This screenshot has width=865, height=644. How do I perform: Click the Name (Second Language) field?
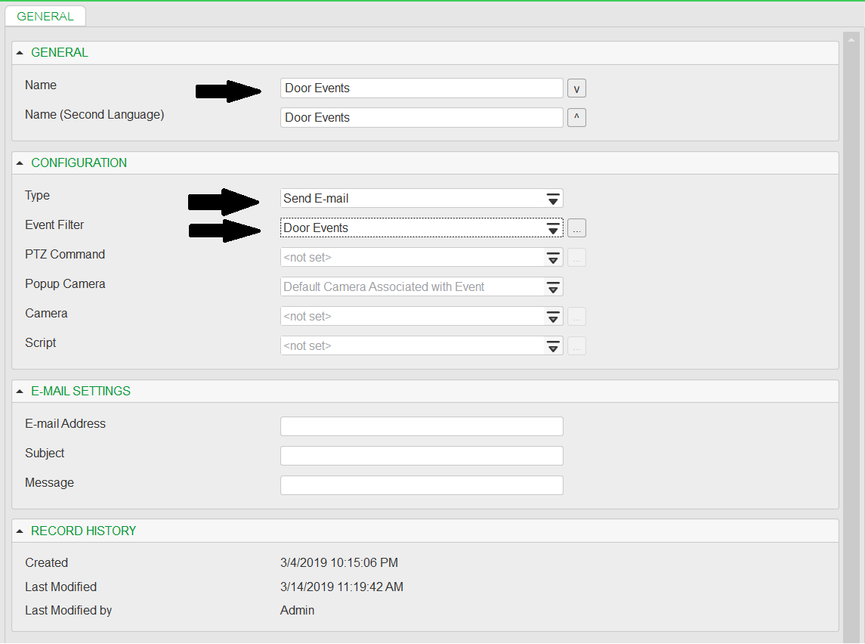point(422,118)
